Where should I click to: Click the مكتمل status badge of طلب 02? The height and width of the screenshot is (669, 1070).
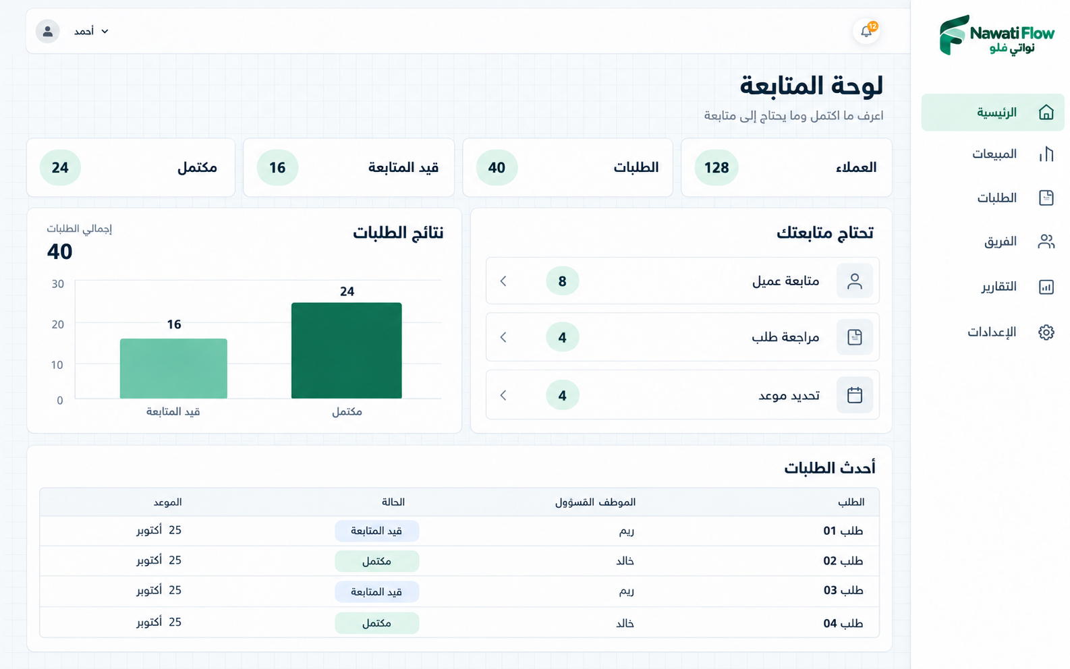376,561
